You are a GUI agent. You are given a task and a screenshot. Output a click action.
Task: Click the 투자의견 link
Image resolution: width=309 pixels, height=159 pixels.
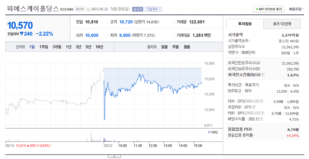pos(235,85)
